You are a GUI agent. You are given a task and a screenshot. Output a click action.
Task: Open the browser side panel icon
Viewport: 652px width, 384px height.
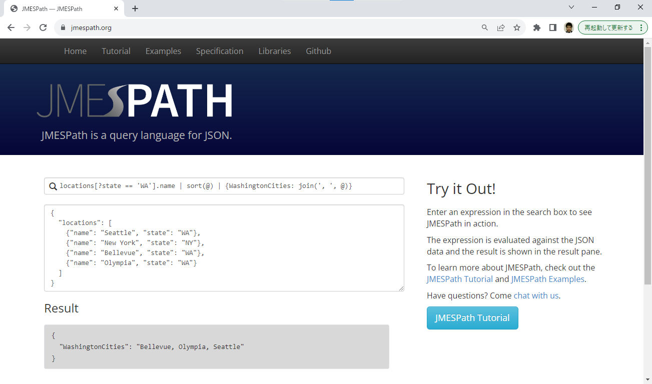point(552,27)
